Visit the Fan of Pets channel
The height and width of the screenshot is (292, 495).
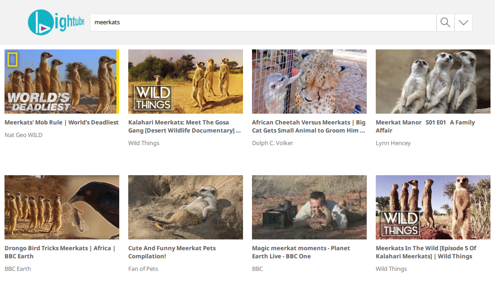tap(143, 269)
